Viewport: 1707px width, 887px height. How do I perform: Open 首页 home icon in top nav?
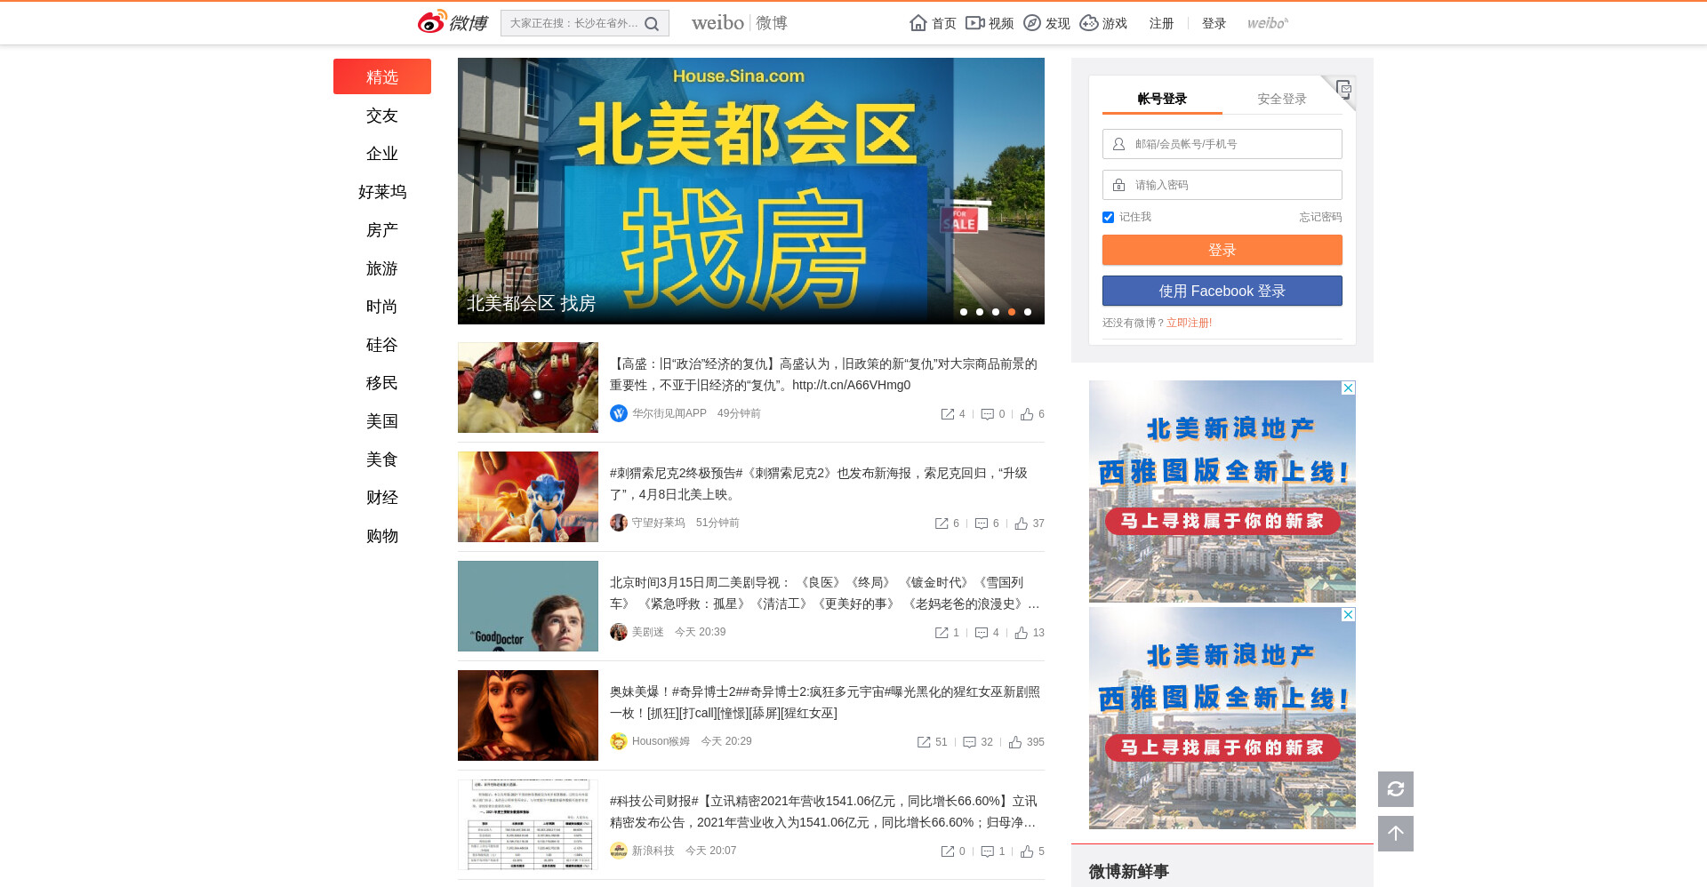(918, 23)
